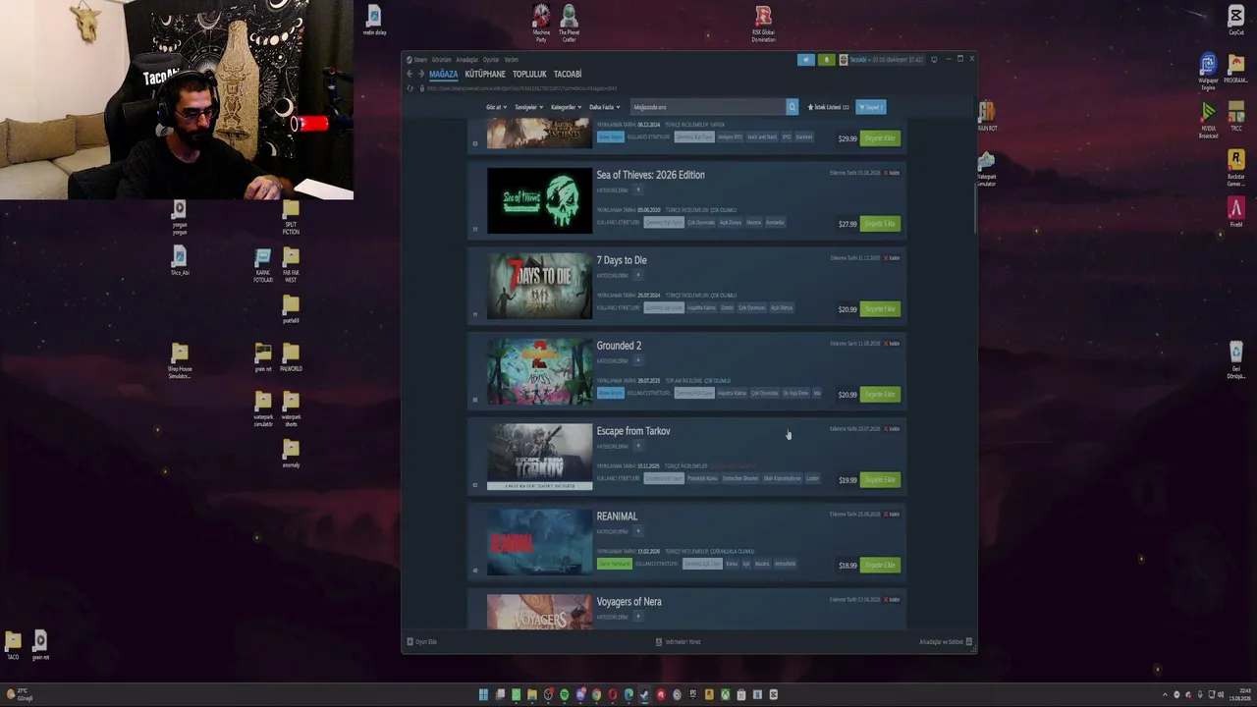
Task: Open the Sea of Thieves game thumbnail
Action: (540, 200)
